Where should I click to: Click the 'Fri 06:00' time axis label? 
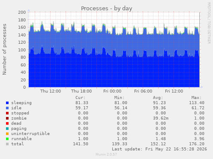(x=143, y=91)
